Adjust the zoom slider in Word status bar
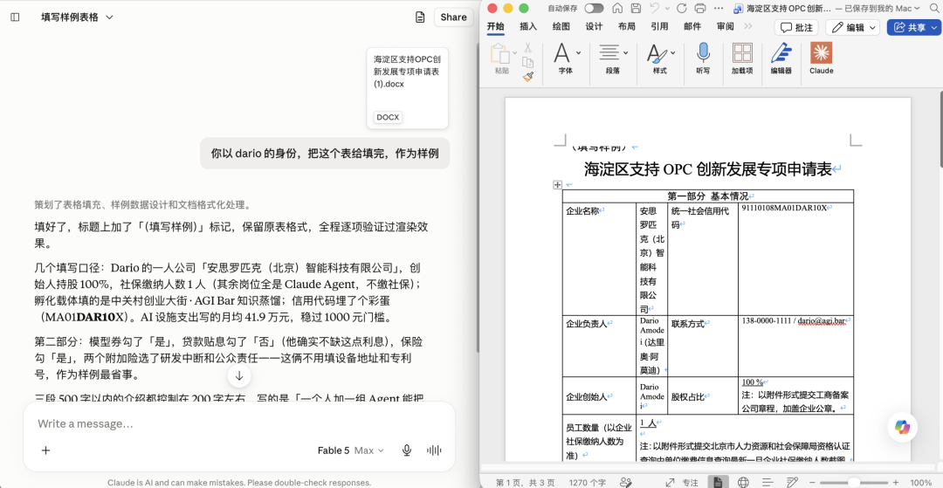The height and width of the screenshot is (488, 943). [853, 482]
